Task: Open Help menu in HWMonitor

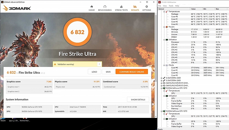Action: click(x=177, y=6)
